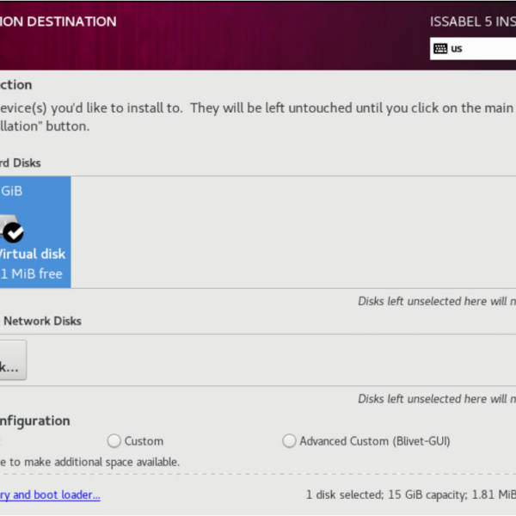Viewport: 516px width, 516px height.
Task: Click the DESTINATION page header title
Action: click(58, 21)
